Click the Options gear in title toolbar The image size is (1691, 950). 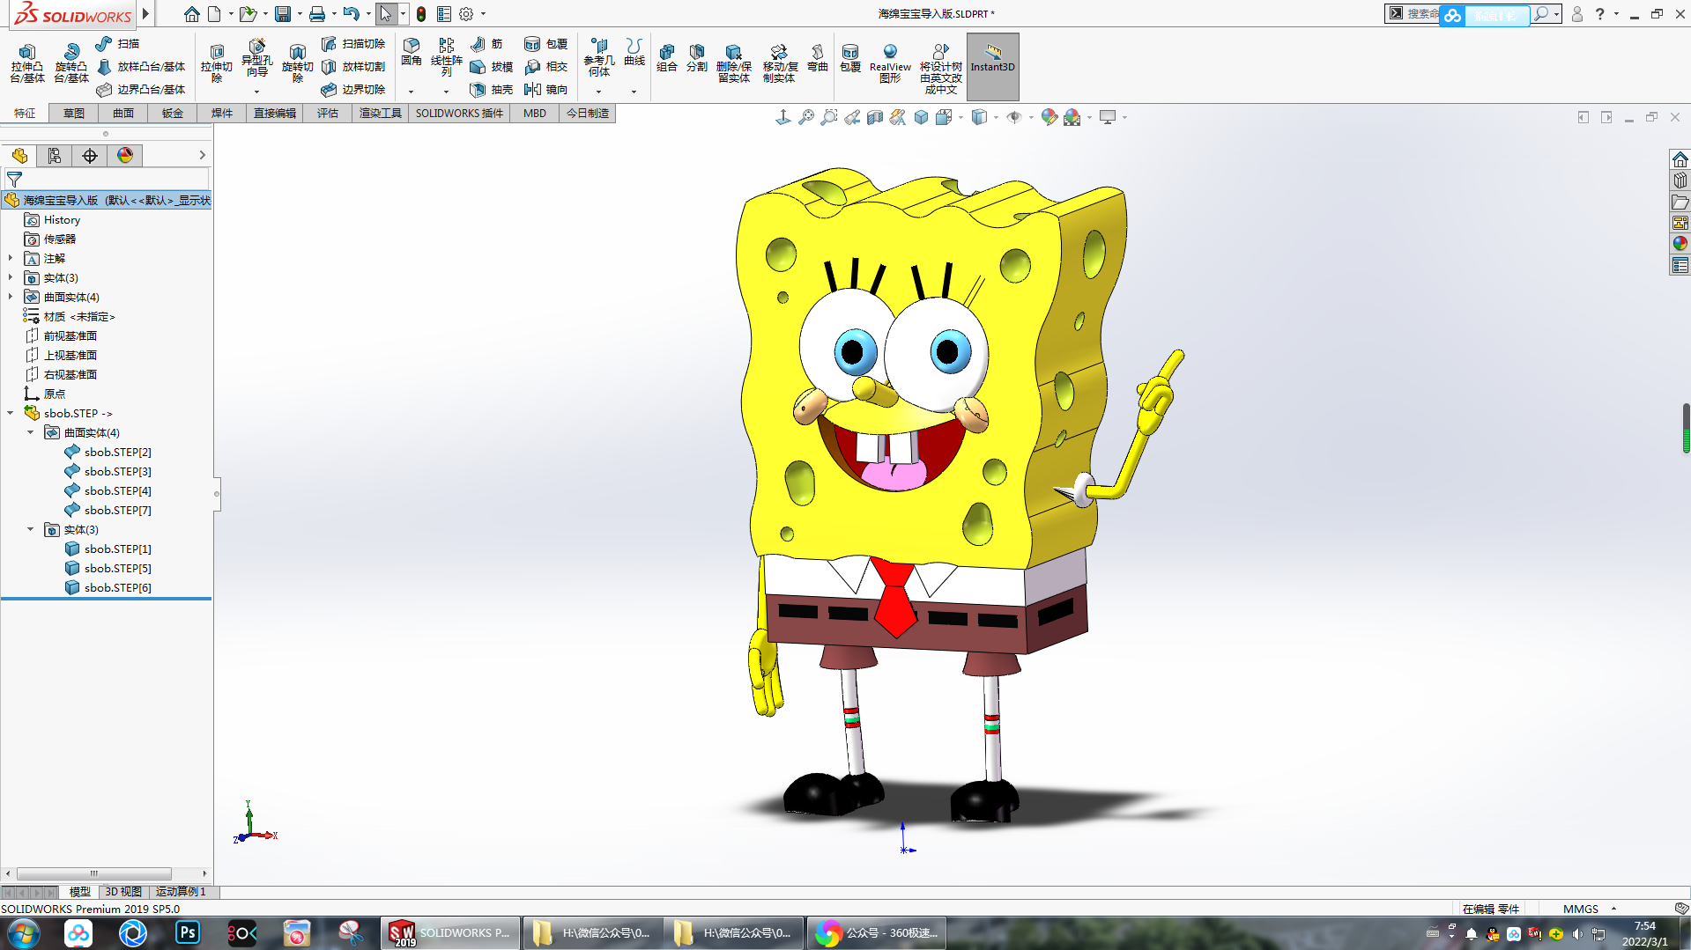[x=466, y=14]
